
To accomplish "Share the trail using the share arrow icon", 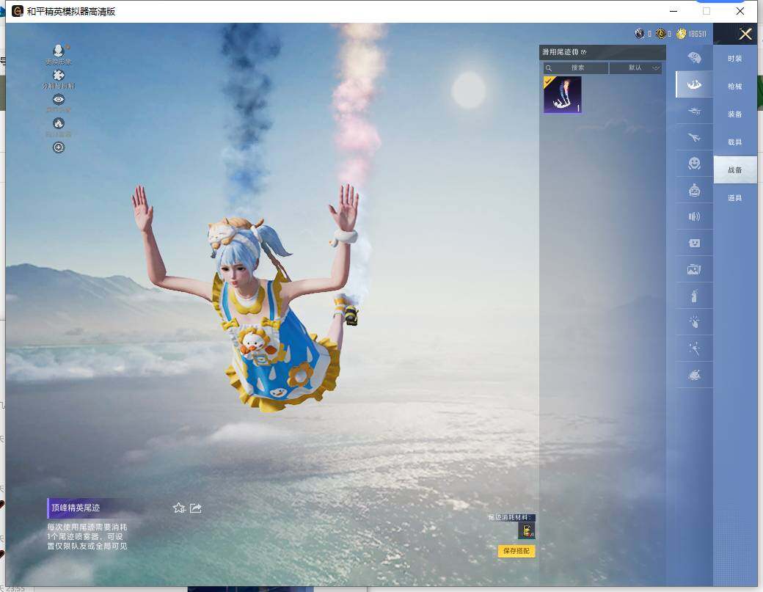I will click(x=196, y=508).
